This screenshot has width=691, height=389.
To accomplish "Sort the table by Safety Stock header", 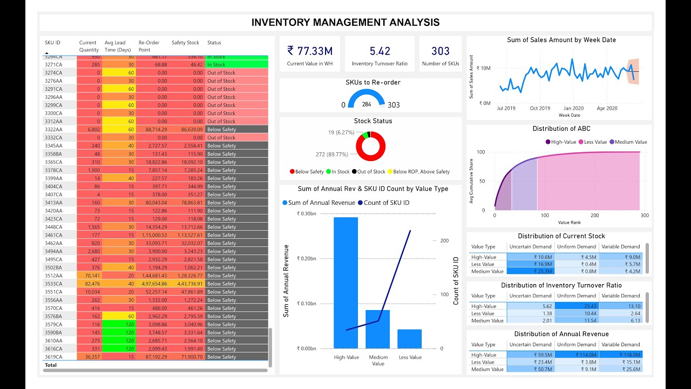I will (185, 43).
